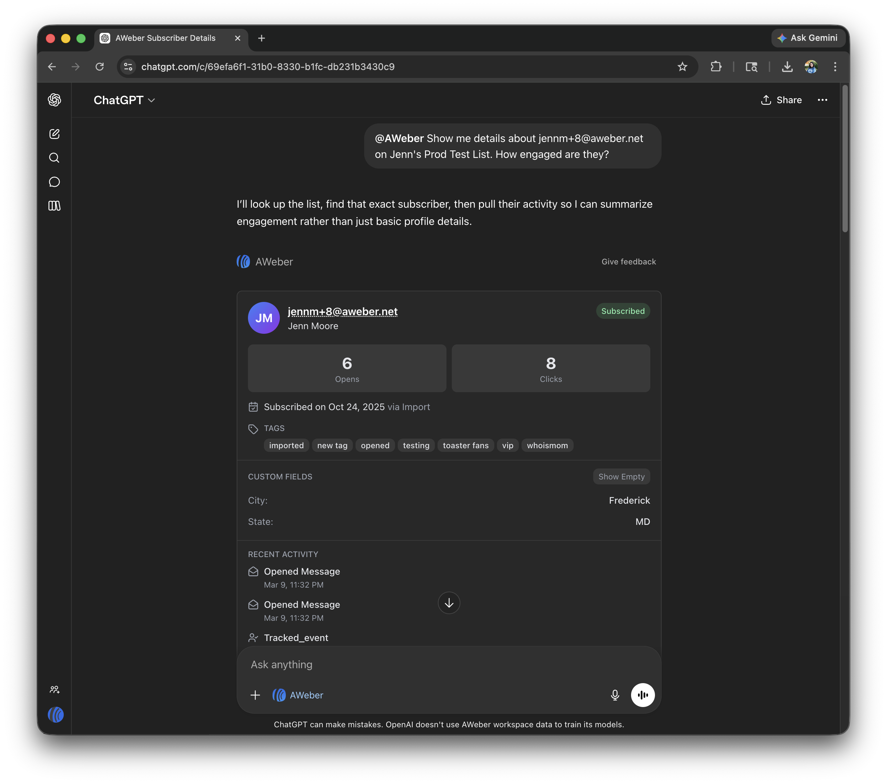This screenshot has width=887, height=784.
Task: Jump to latest with the down arrow
Action: tap(449, 603)
